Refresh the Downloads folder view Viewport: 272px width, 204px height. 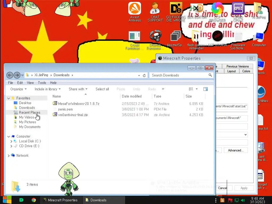(x=144, y=75)
